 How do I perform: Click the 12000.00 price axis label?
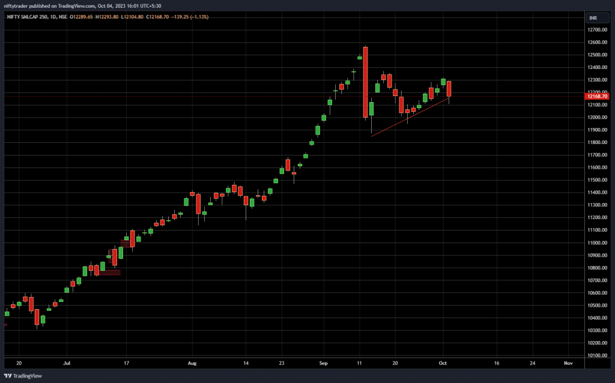[x=598, y=118]
